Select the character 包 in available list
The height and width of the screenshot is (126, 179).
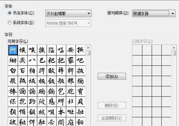pyautogui.click(x=61, y=91)
